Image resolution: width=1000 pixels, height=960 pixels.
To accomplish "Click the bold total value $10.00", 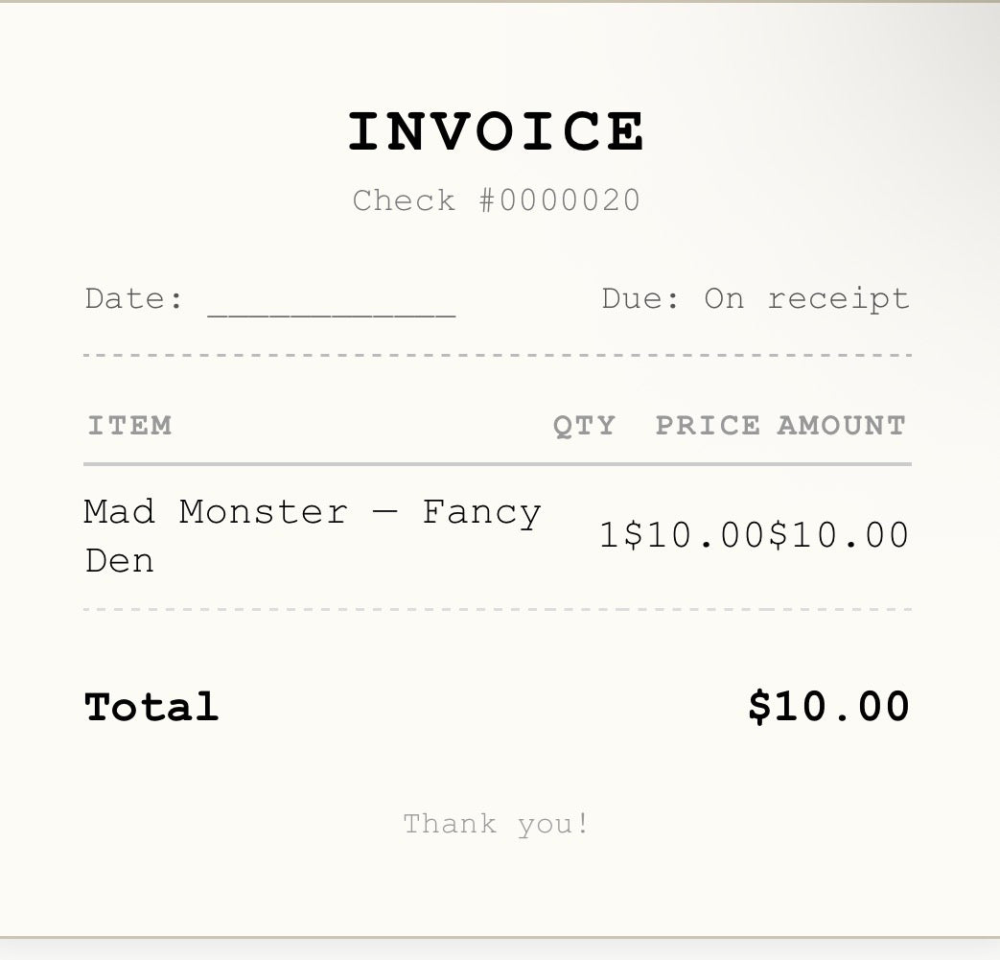I will 828,707.
